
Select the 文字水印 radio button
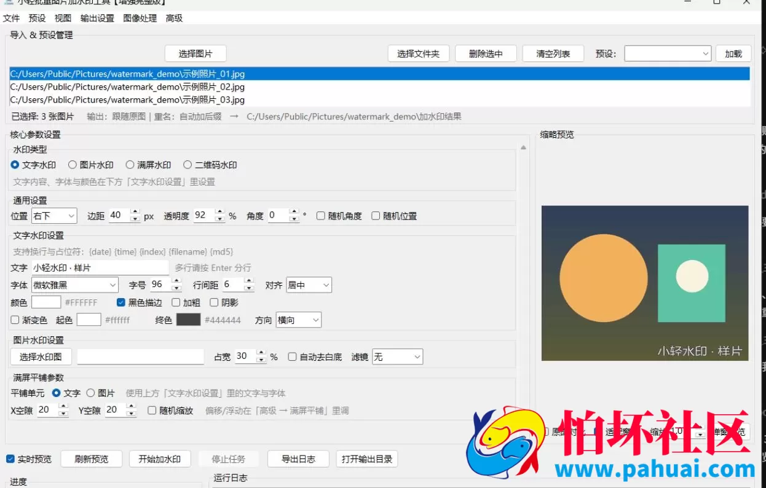click(x=33, y=165)
